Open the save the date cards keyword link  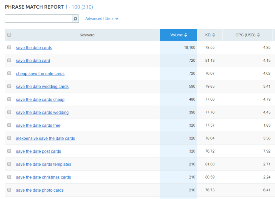coord(34,48)
